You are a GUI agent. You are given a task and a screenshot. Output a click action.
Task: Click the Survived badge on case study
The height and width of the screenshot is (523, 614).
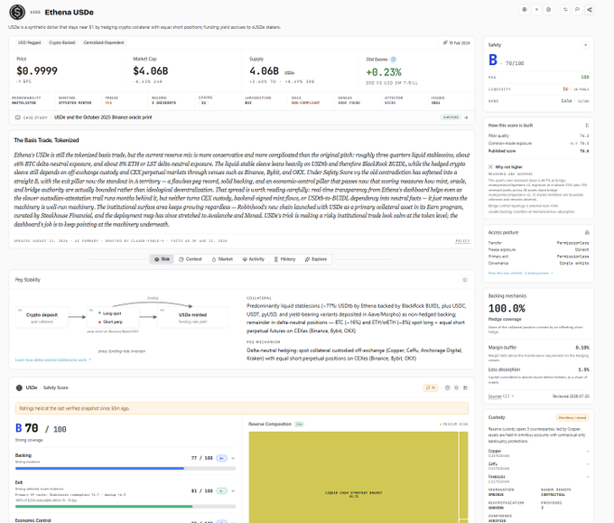[451, 117]
